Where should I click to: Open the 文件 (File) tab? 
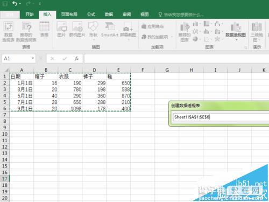click(x=10, y=15)
